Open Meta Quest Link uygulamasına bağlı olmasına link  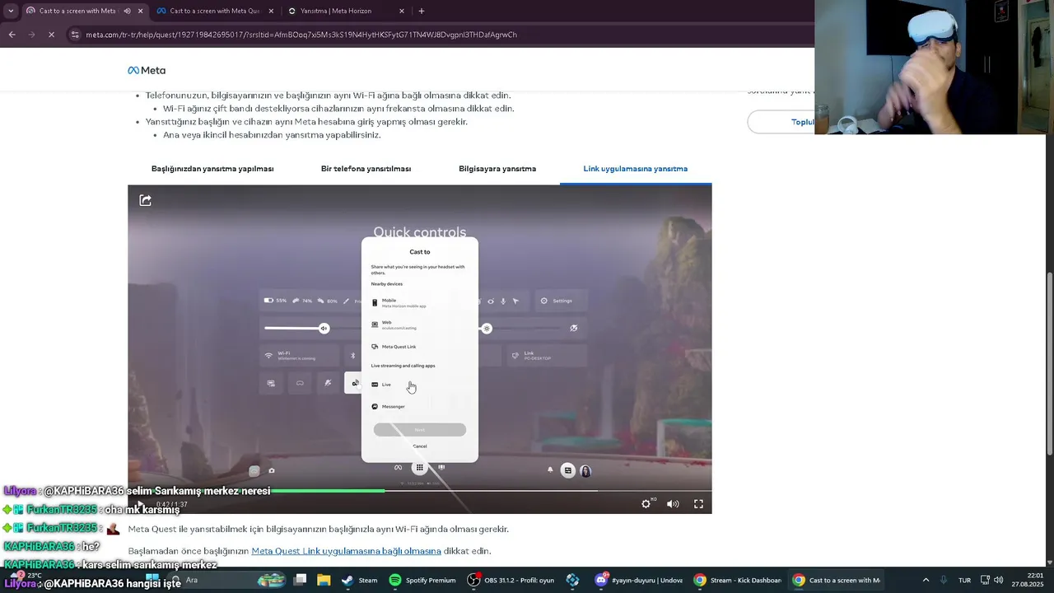click(346, 551)
